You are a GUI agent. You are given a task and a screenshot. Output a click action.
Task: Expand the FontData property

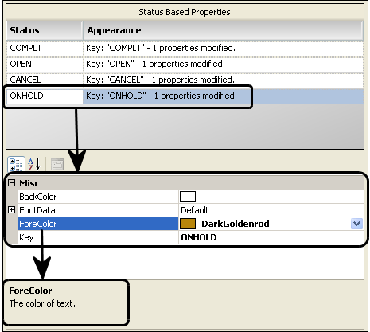(11, 210)
